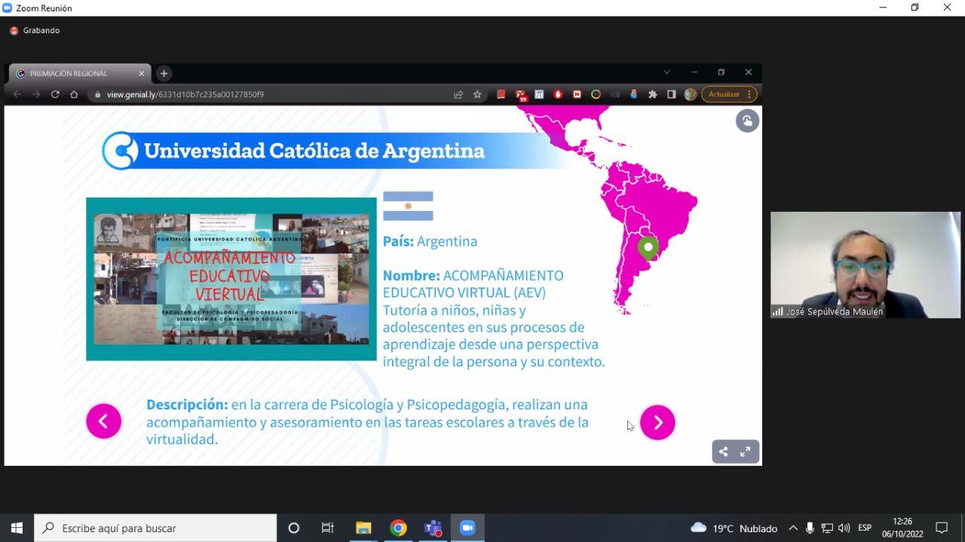Click the País: Argentina text
This screenshot has width=965, height=542.
pos(430,241)
